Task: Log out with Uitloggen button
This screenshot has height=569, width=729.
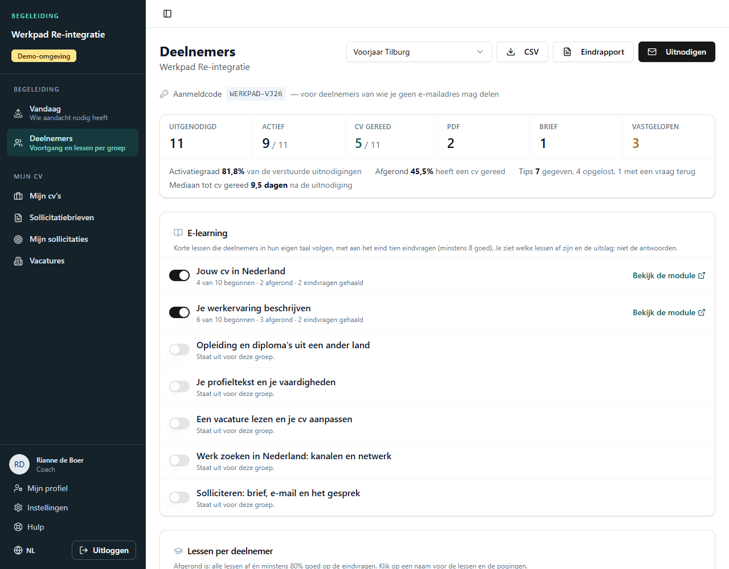Action: pos(104,550)
